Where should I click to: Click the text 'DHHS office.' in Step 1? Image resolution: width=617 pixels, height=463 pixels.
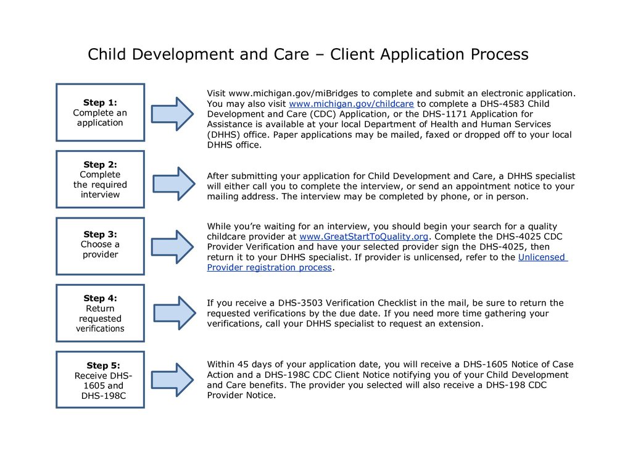coord(234,145)
